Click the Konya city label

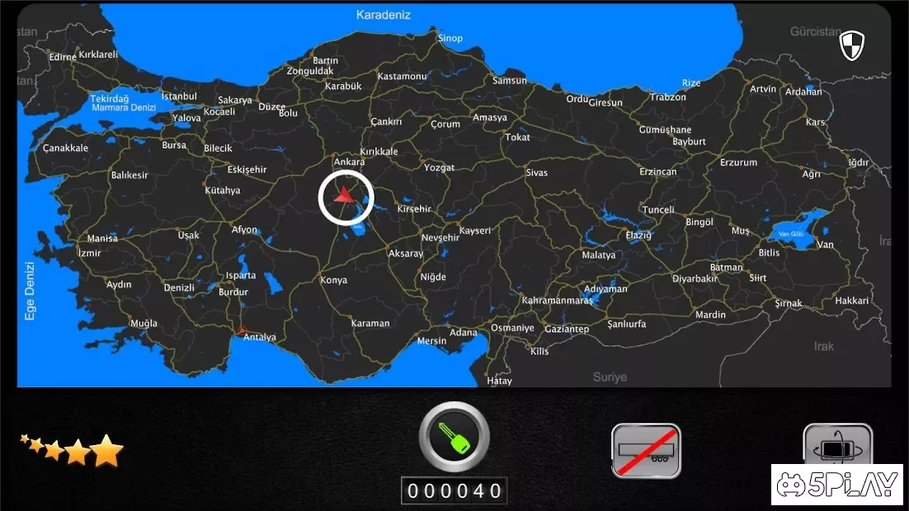click(333, 280)
